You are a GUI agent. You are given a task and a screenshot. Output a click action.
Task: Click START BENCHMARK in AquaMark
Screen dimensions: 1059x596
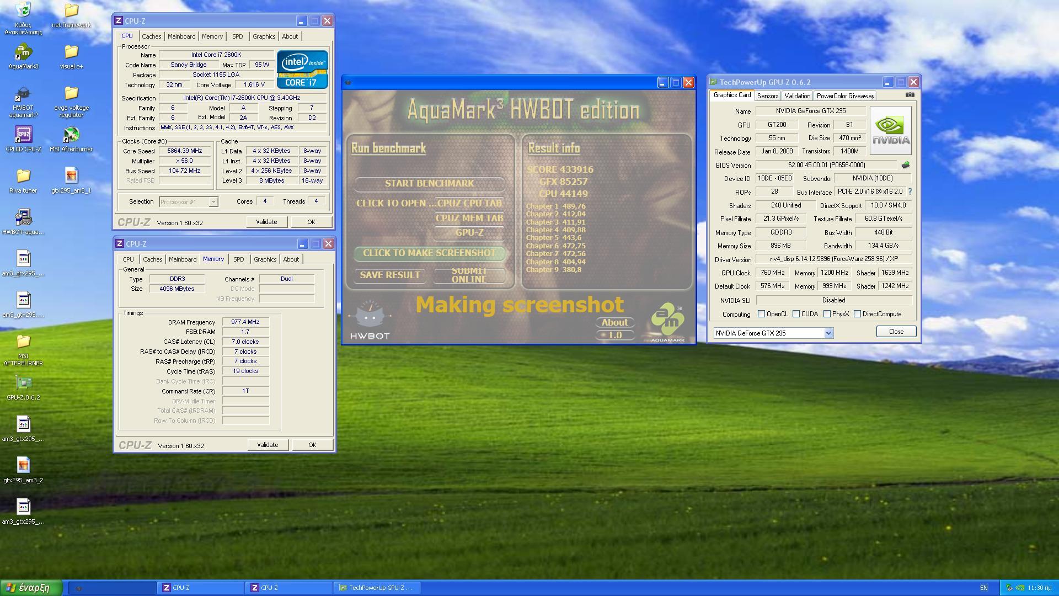429,183
